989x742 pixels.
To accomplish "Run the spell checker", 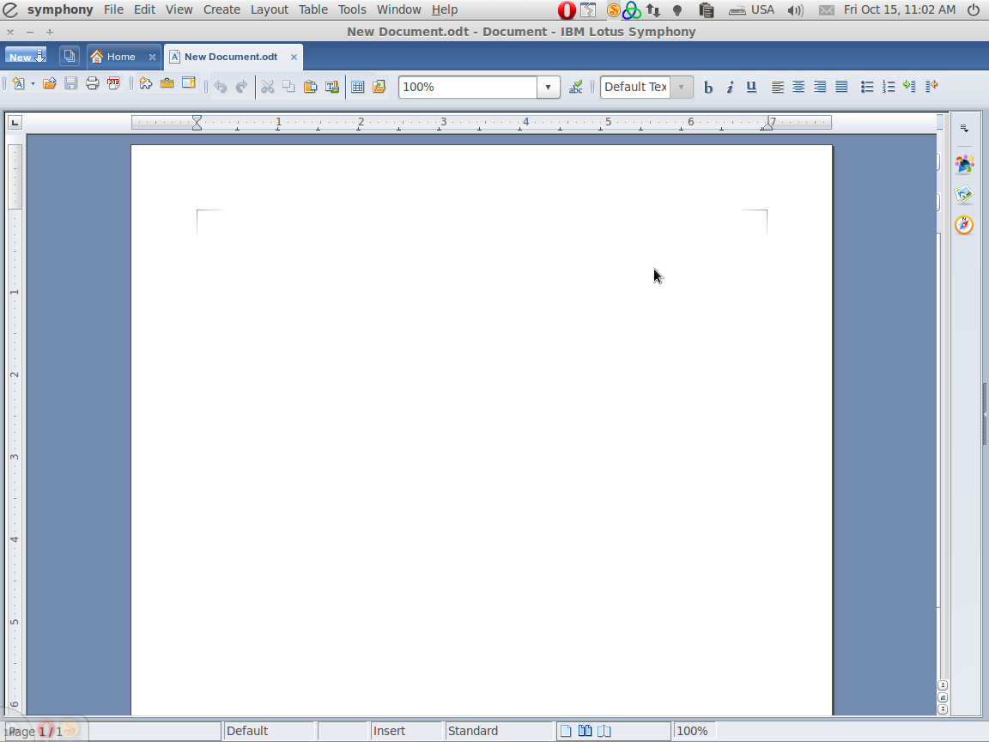I will click(x=575, y=86).
